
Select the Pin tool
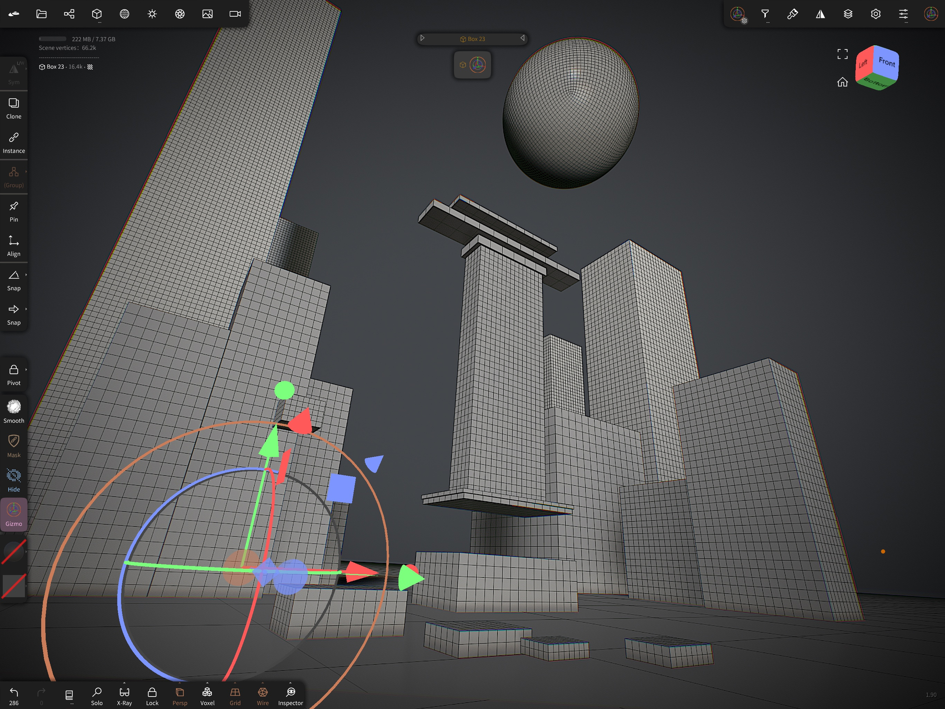click(14, 211)
